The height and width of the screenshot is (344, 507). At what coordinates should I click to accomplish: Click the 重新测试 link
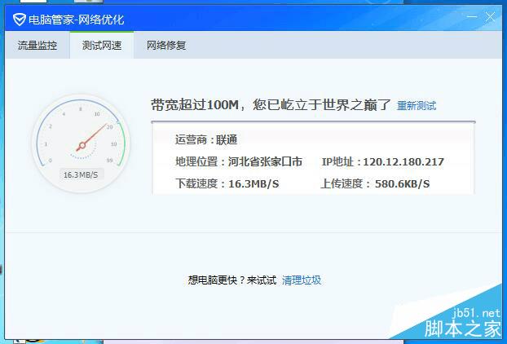417,105
